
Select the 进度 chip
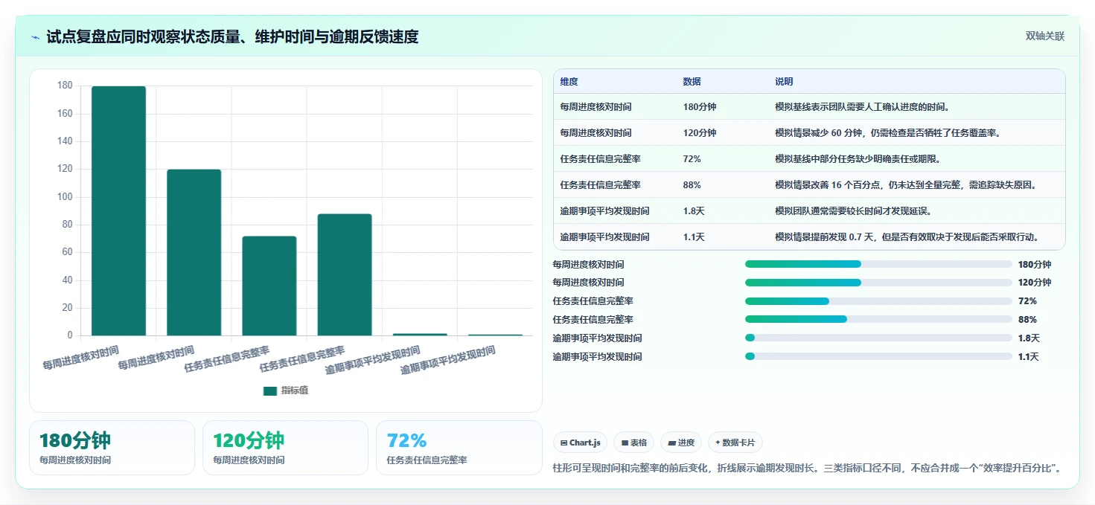[680, 443]
